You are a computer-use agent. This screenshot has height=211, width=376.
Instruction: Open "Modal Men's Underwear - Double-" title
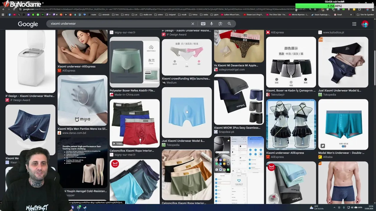[341, 153]
